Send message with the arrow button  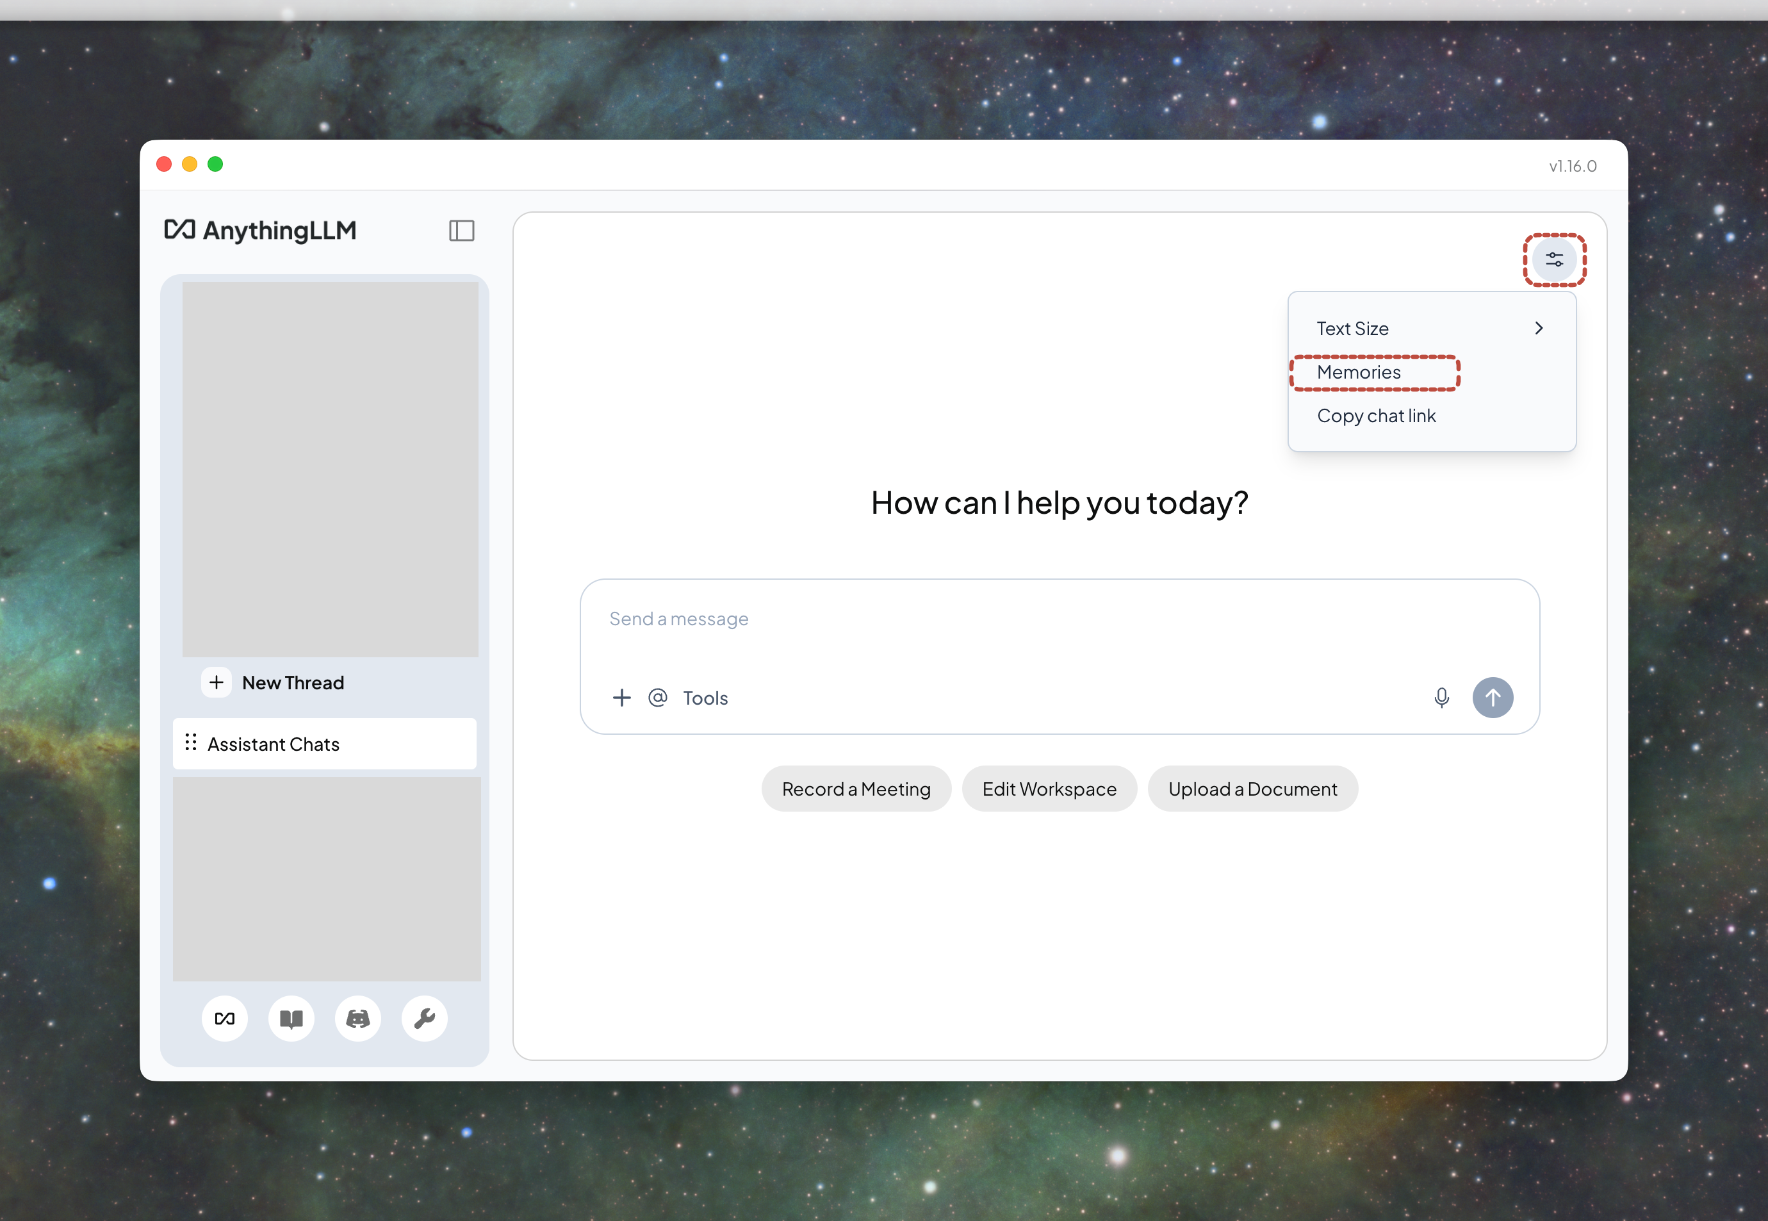point(1493,698)
